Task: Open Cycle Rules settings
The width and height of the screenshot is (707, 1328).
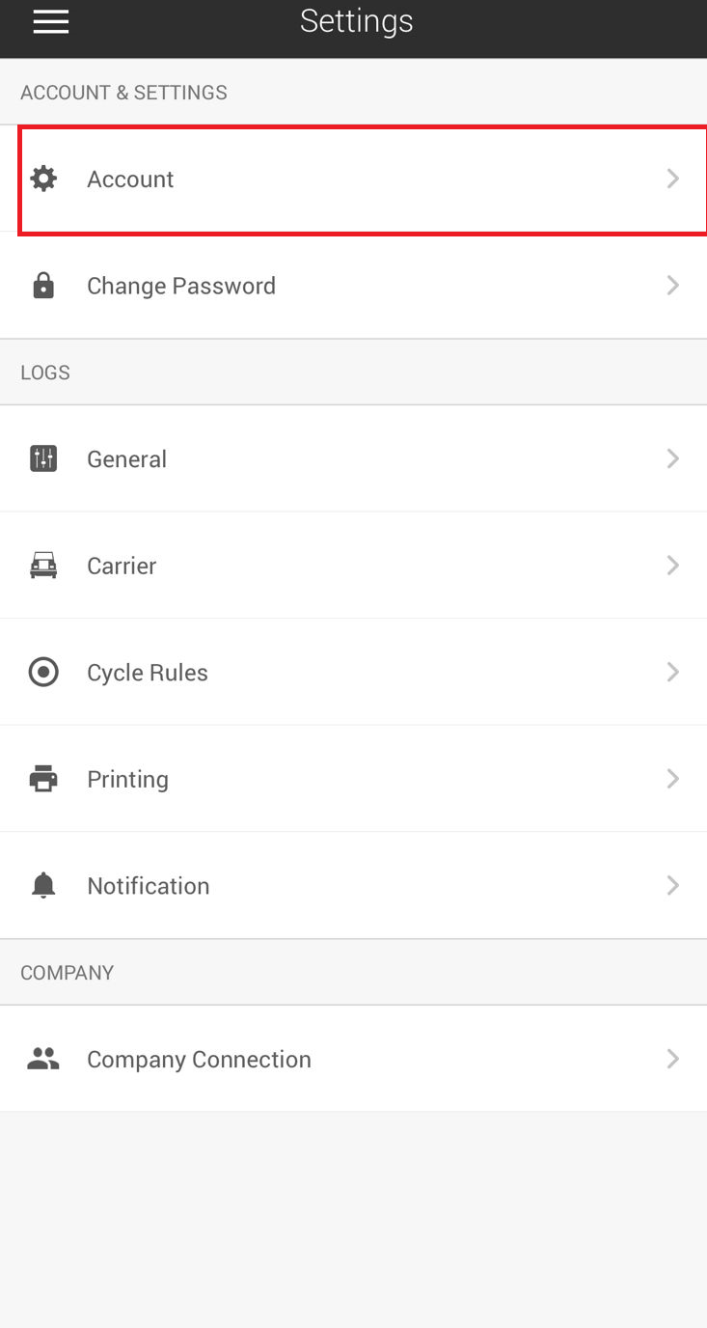Action: [x=353, y=672]
